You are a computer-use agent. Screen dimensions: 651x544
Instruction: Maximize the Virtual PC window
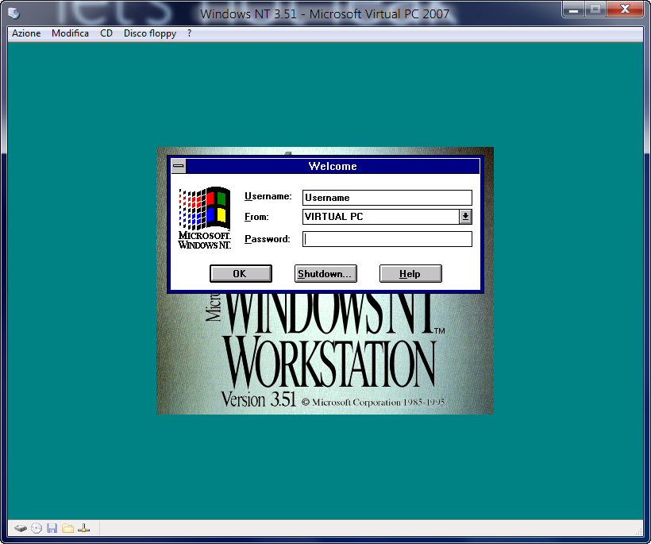pos(595,10)
